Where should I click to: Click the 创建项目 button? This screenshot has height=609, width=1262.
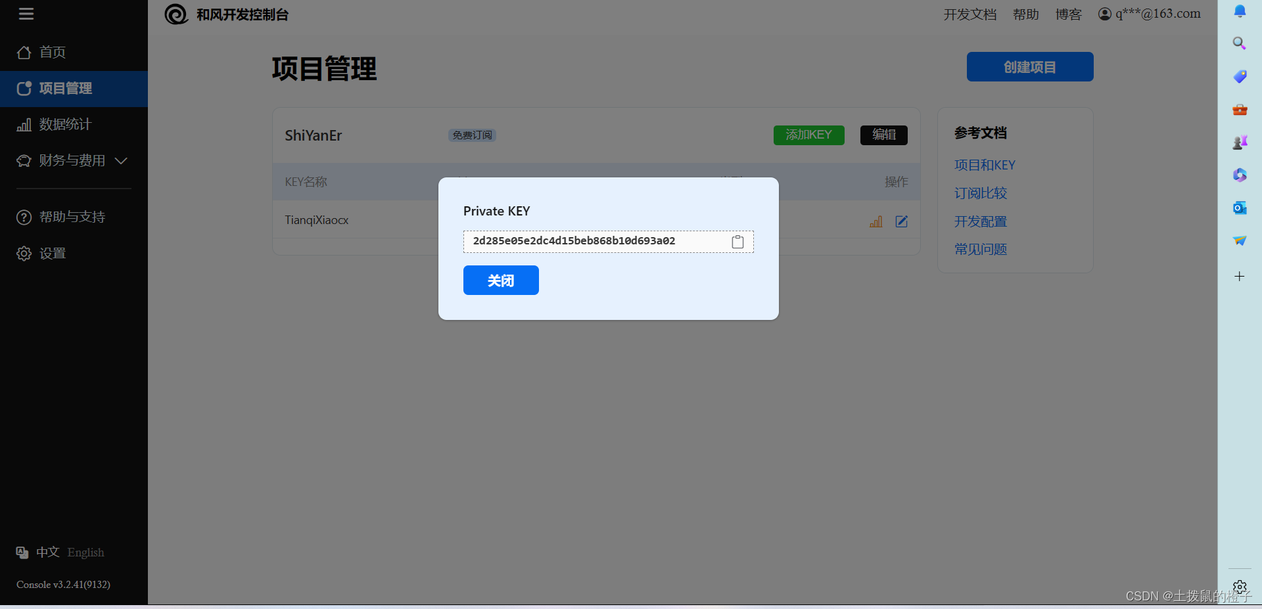1030,67
